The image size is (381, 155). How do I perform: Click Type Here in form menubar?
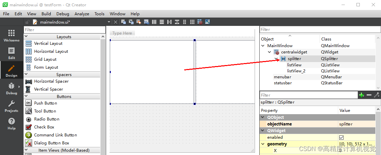(122, 33)
